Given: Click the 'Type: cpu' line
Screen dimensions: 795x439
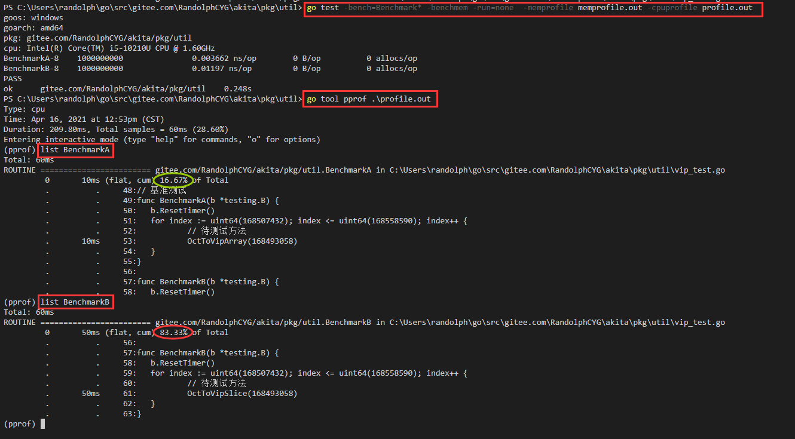Looking at the screenshot, I should [24, 109].
